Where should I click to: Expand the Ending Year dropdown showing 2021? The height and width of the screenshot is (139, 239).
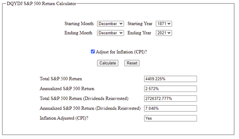click(x=164, y=33)
